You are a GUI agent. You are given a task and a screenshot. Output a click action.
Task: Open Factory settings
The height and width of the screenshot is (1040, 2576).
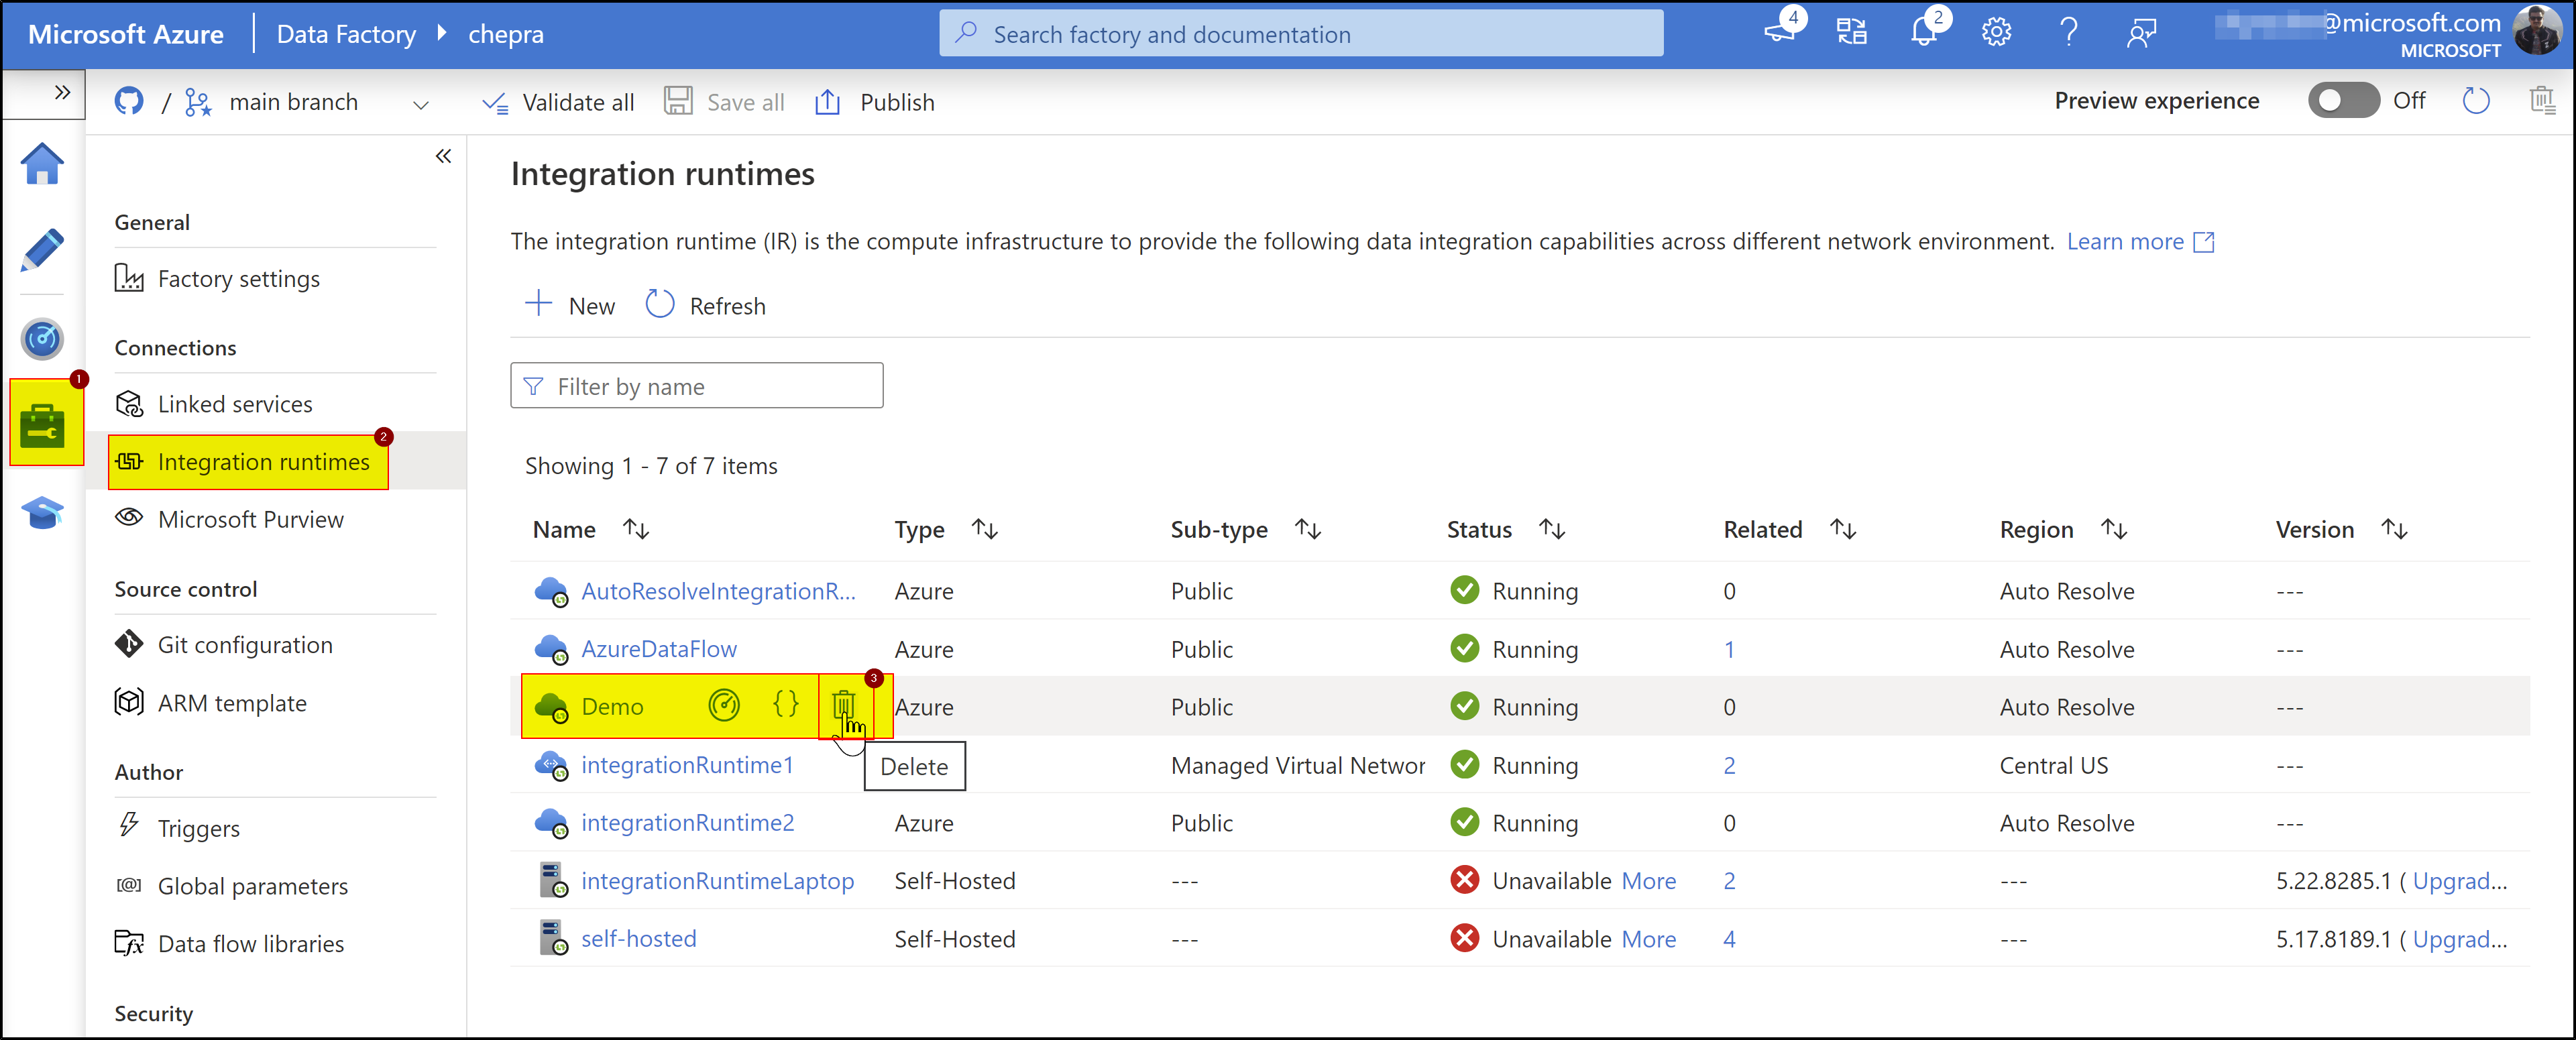[x=217, y=278]
